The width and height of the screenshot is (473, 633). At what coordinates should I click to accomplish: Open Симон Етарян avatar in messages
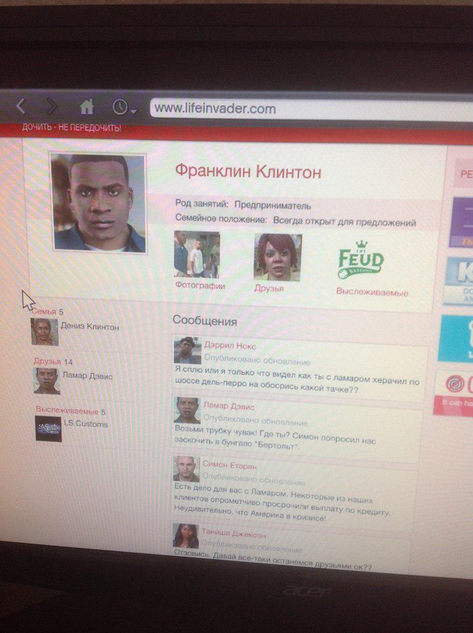(186, 469)
